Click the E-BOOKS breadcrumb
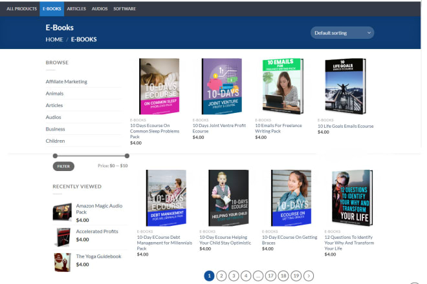 pyautogui.click(x=84, y=39)
